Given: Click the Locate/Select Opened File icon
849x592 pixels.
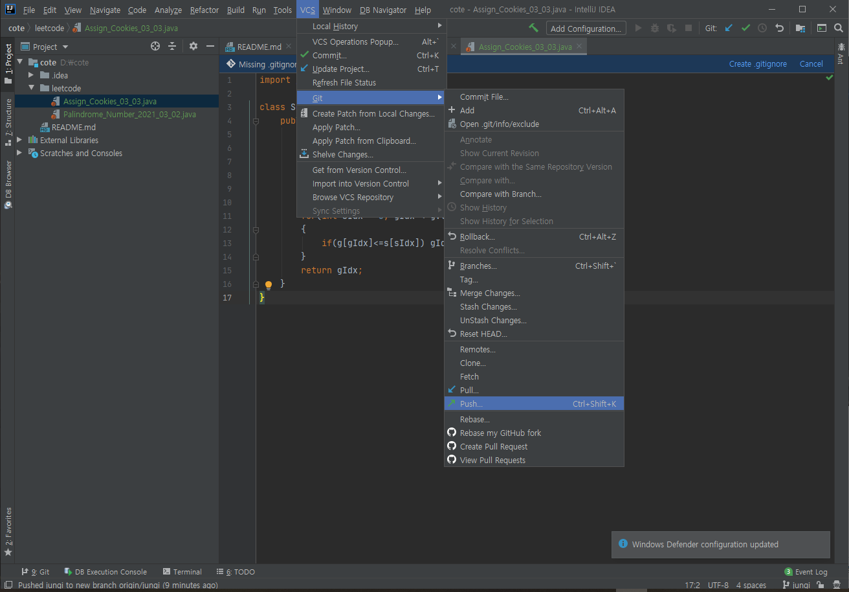Looking at the screenshot, I should (155, 46).
